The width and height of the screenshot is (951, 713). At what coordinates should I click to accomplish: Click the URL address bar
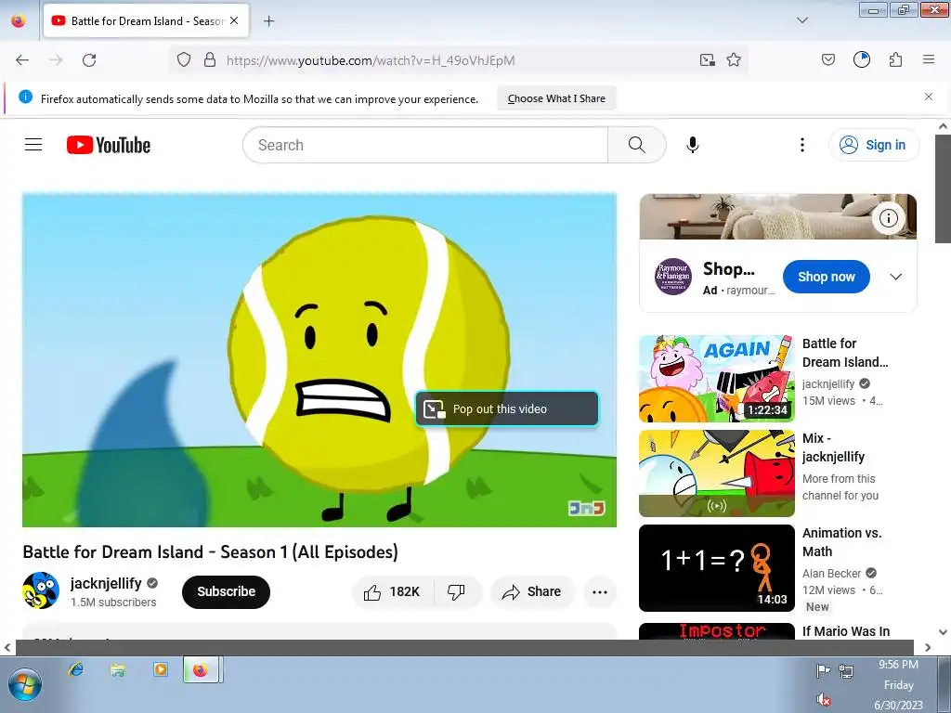(457, 60)
